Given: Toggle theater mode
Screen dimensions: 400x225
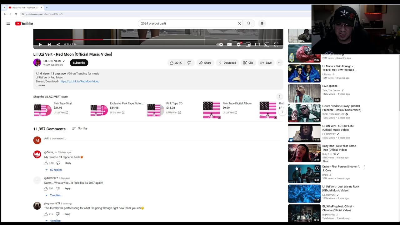Looking at the screenshot, I should click(x=257, y=44).
